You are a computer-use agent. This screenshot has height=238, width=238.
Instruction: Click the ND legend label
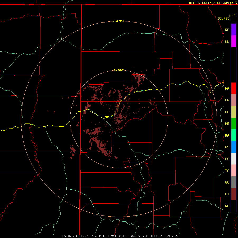[x=227, y=206]
